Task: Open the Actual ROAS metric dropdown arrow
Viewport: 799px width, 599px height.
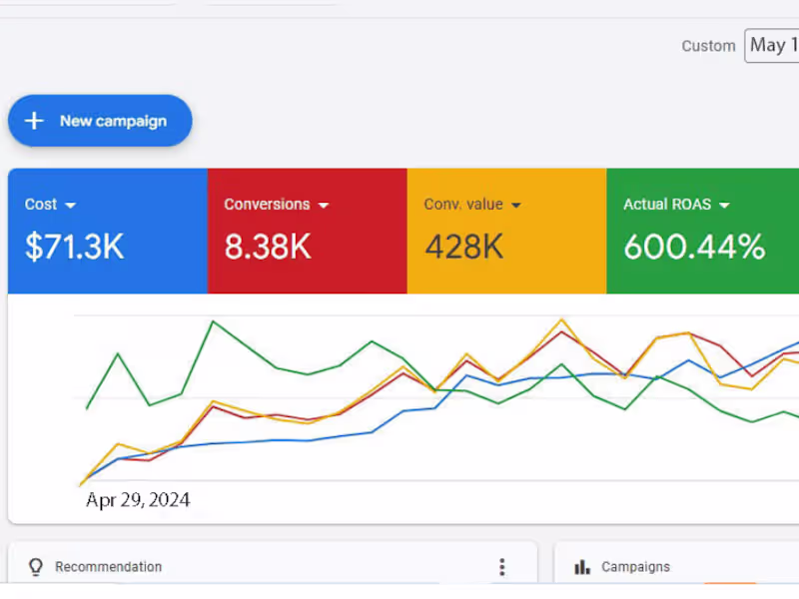Action: pos(726,204)
